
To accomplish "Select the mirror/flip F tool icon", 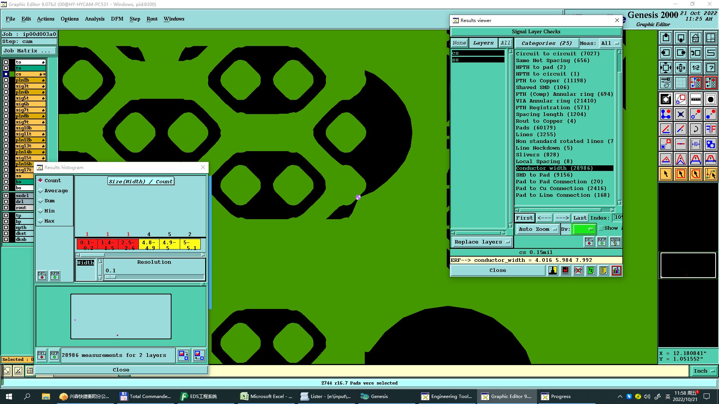I will coord(710,129).
